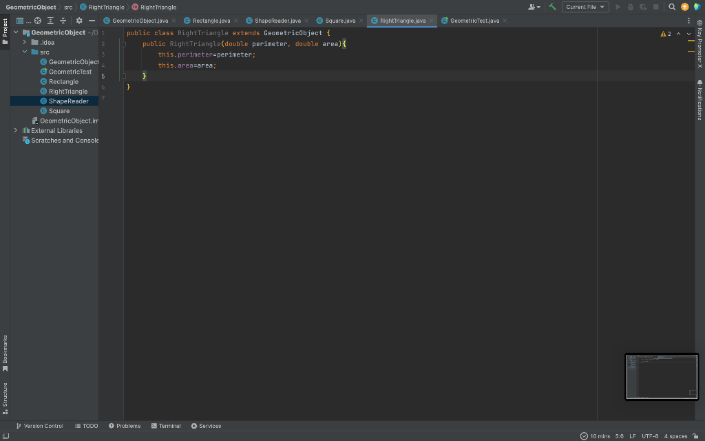Jump to next highlighted error arrow
Image resolution: width=705 pixels, height=441 pixels.
[x=688, y=34]
